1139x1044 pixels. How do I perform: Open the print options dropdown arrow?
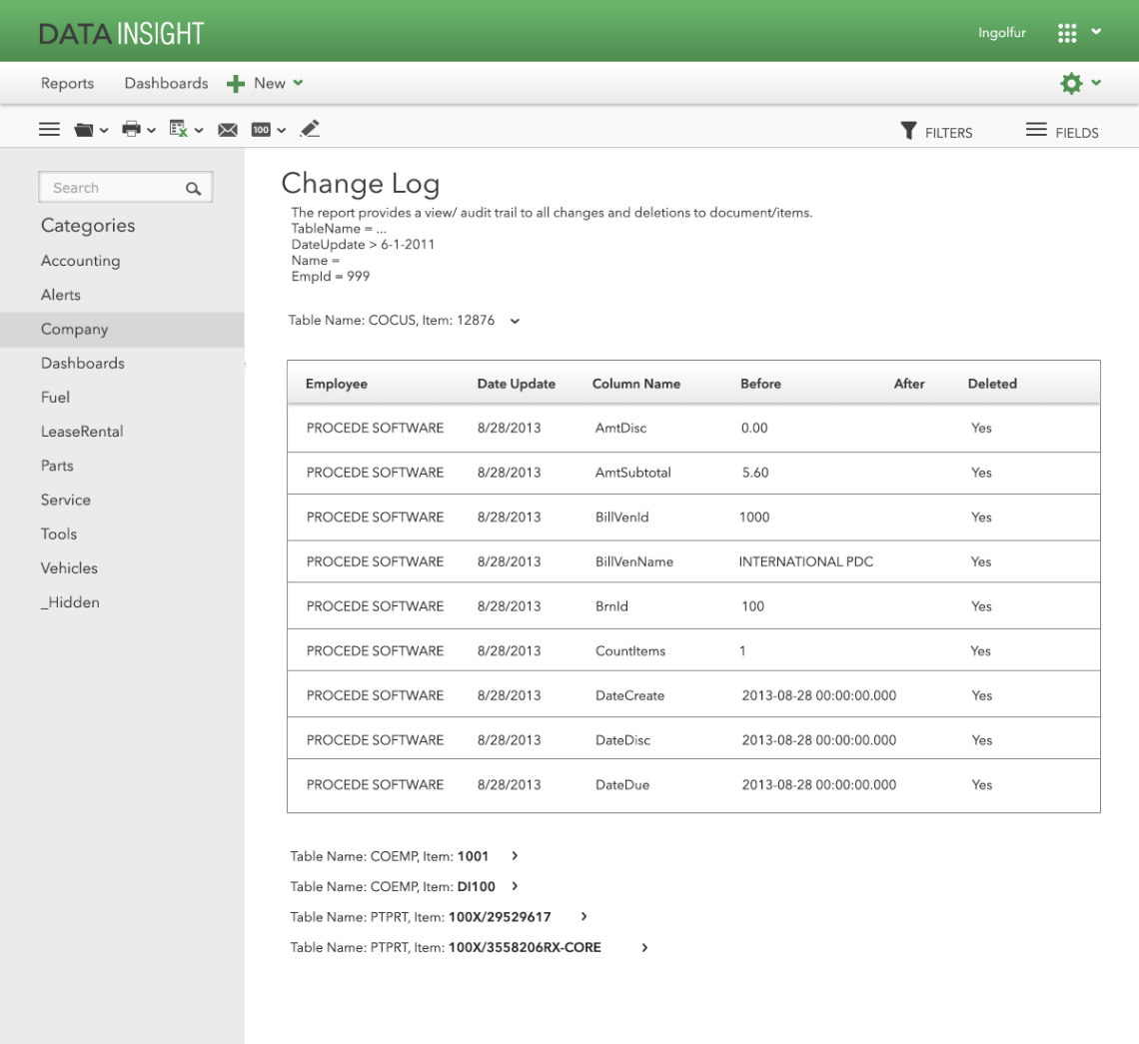pos(150,129)
